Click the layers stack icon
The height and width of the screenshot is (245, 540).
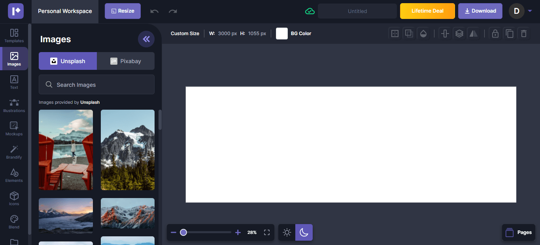(x=459, y=34)
